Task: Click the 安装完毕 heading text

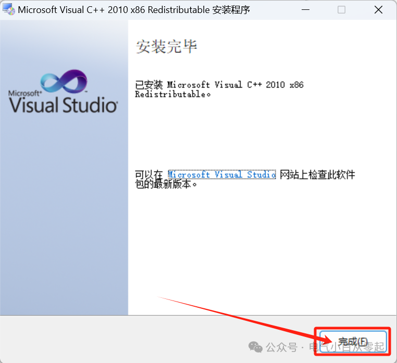Action: click(x=166, y=47)
